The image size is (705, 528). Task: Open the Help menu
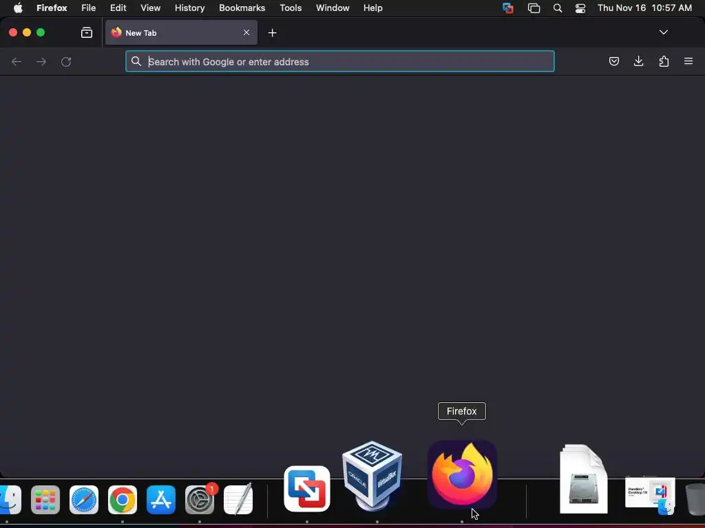(372, 8)
